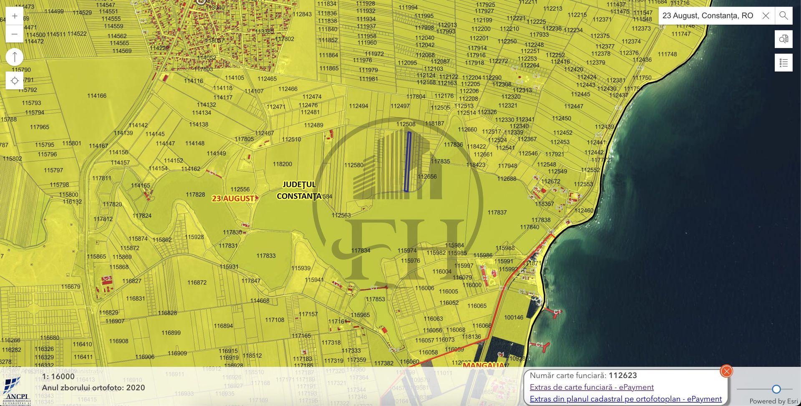Viewport: 801px width, 406px height.
Task: Select parcel 118200 on the map
Action: [282, 164]
